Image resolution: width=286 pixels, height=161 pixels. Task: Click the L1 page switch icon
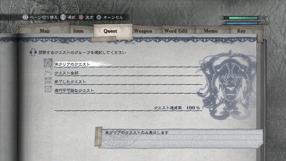click(25, 17)
